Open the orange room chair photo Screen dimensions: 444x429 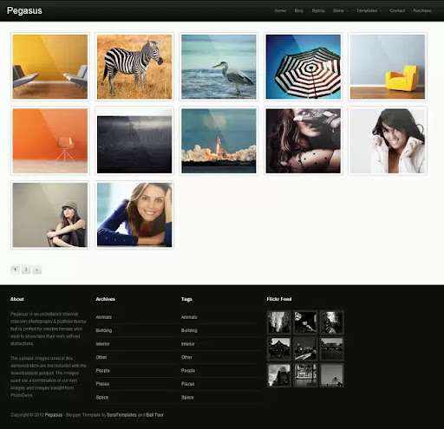[x=50, y=140]
